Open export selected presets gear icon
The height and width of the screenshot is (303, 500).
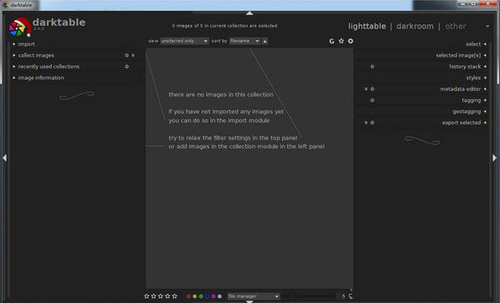point(372,122)
